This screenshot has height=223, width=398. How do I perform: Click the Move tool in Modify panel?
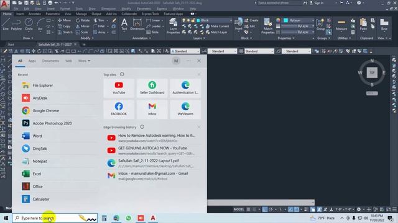click(x=64, y=20)
